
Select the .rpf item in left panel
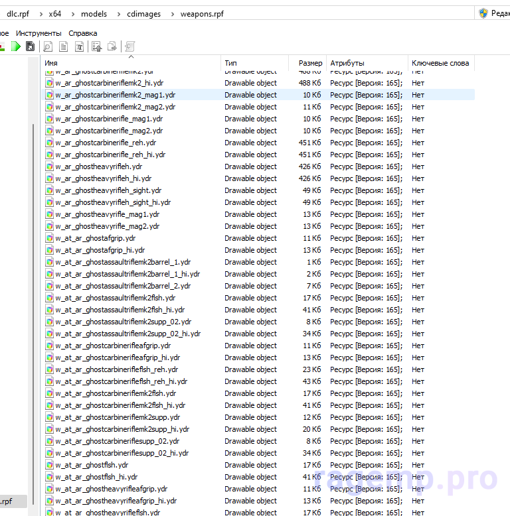point(13,501)
